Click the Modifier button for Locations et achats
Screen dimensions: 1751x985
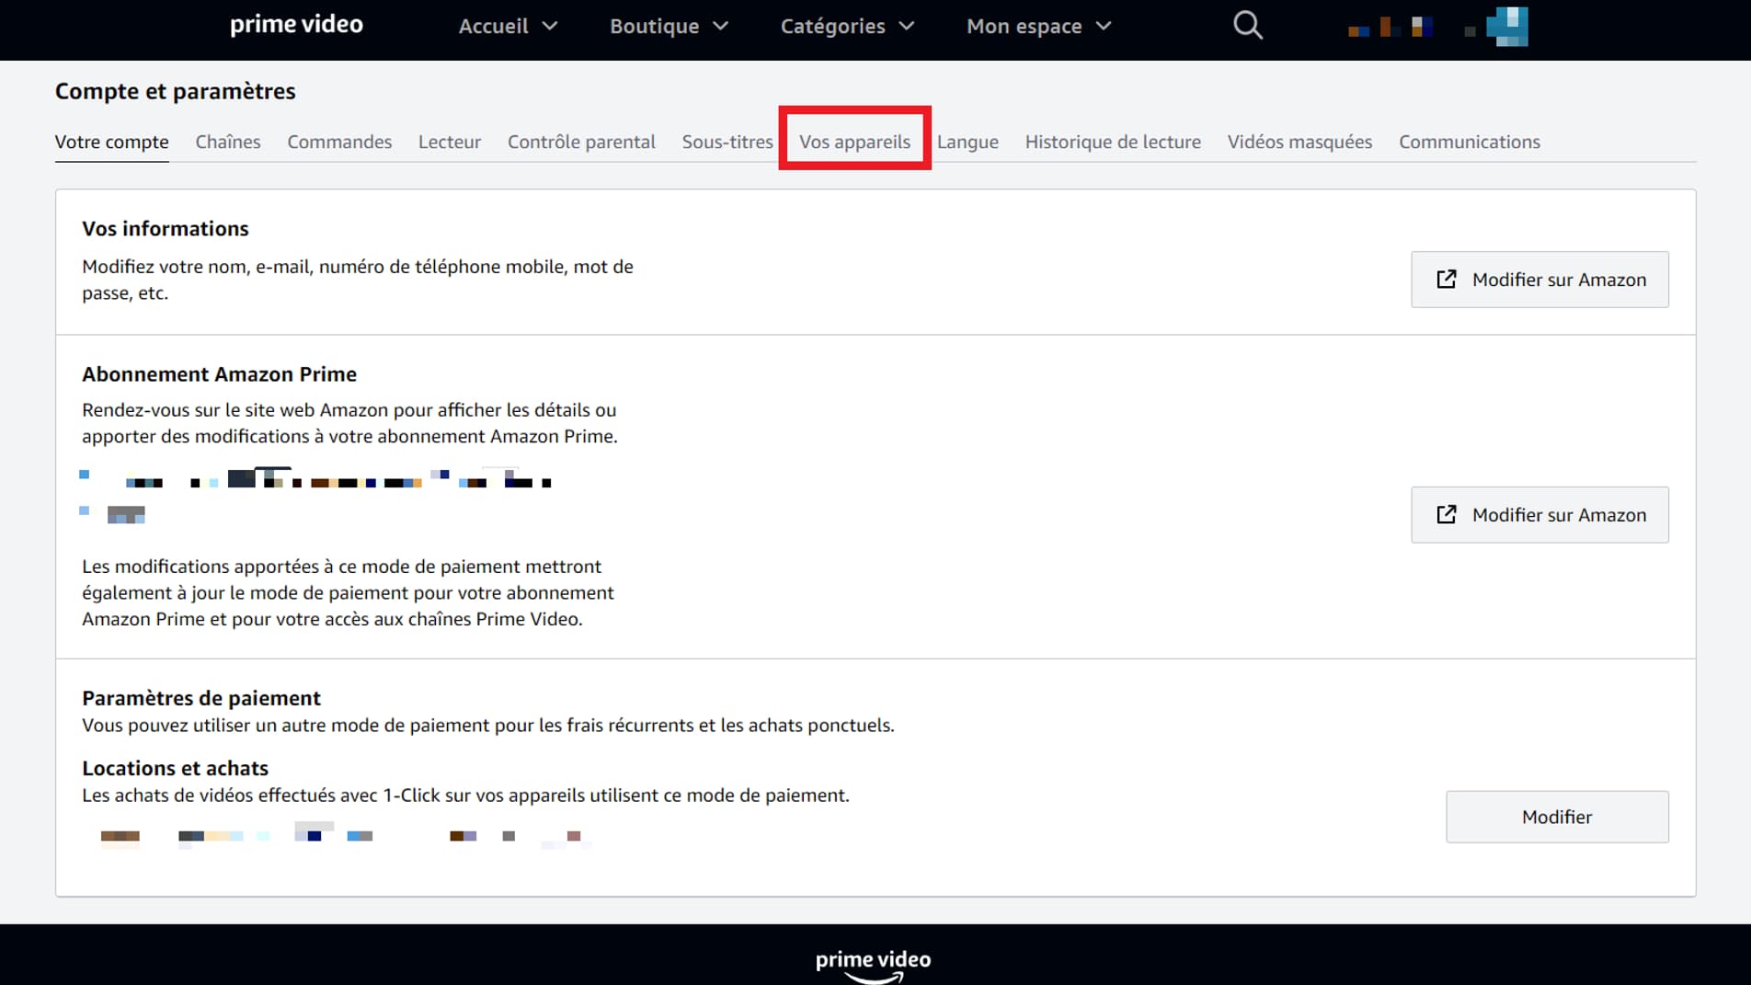1557,817
